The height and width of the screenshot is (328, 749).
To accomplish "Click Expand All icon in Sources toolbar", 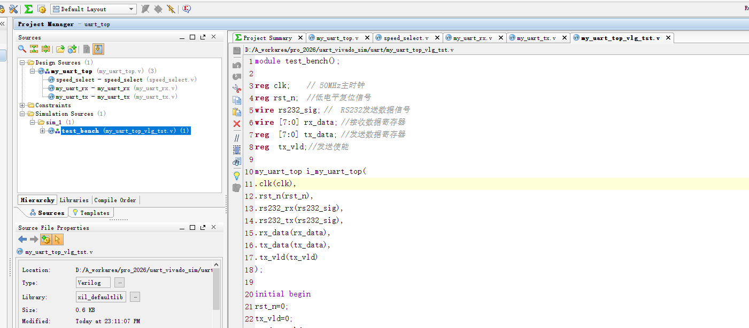I will [x=45, y=49].
